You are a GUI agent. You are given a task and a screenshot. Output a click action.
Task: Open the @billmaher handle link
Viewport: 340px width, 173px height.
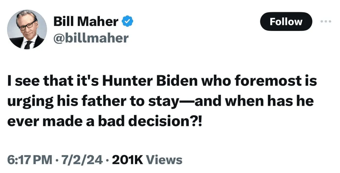[x=91, y=38]
